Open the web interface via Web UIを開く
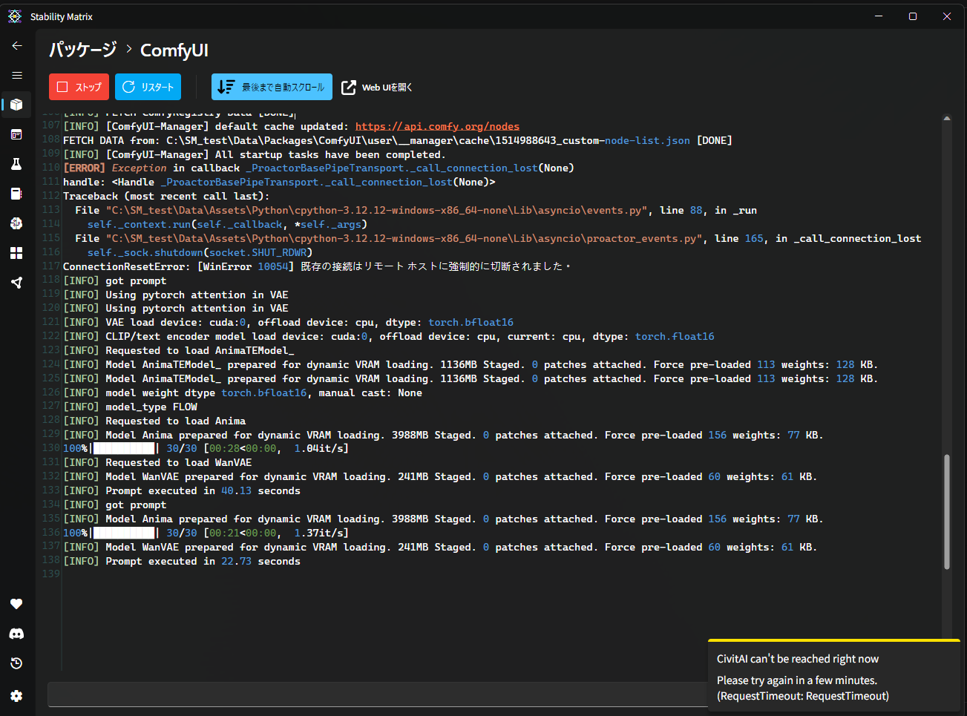The width and height of the screenshot is (967, 716). pyautogui.click(x=376, y=87)
